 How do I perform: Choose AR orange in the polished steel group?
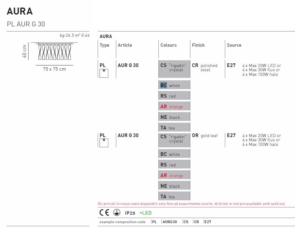click(174, 106)
